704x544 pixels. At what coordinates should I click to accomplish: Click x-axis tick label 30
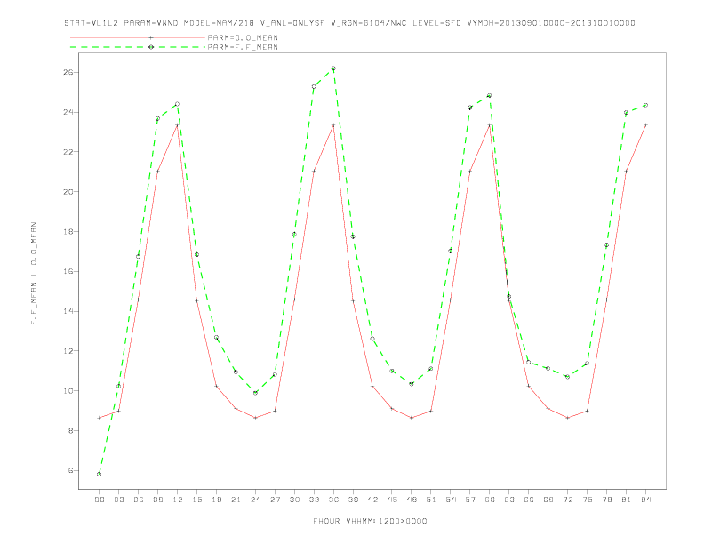[294, 500]
